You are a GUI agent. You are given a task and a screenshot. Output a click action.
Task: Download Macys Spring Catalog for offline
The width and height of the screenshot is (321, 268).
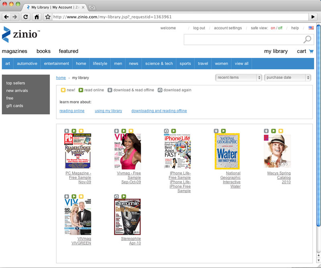pyautogui.click(x=266, y=131)
